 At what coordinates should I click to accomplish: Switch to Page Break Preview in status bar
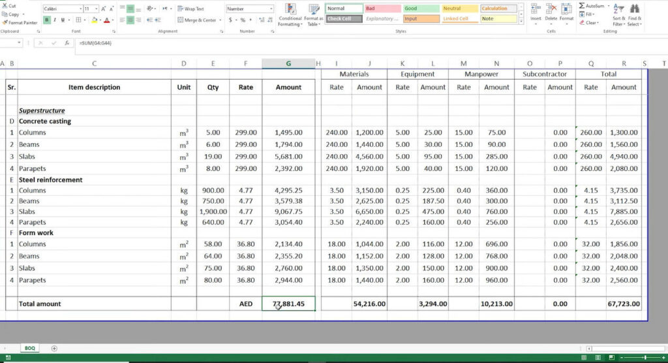click(611, 358)
